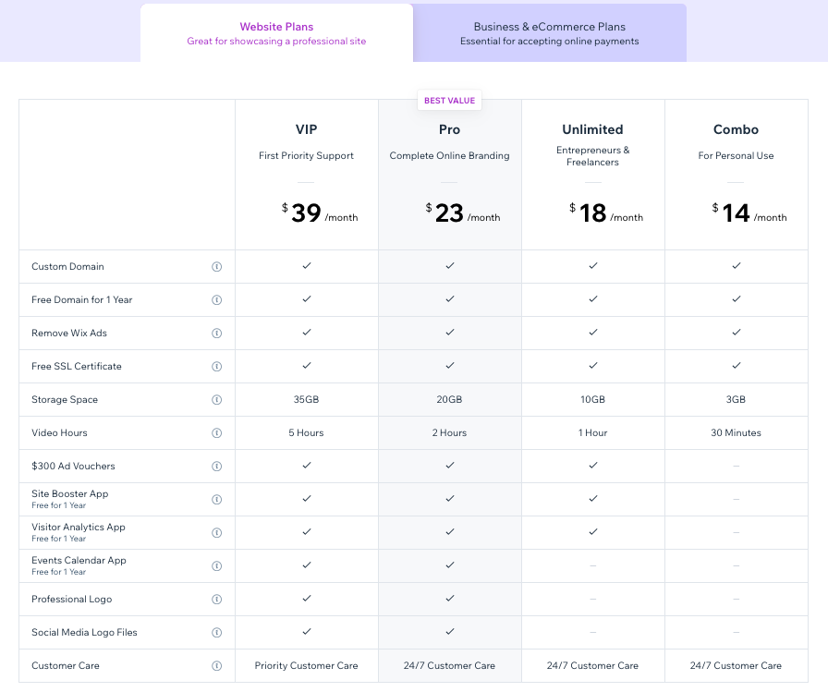Open the Free SSL Certificate tooltip icon
This screenshot has width=828, height=692.
tap(217, 366)
